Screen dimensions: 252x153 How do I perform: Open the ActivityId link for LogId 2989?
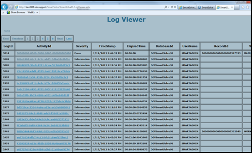pos(43,89)
